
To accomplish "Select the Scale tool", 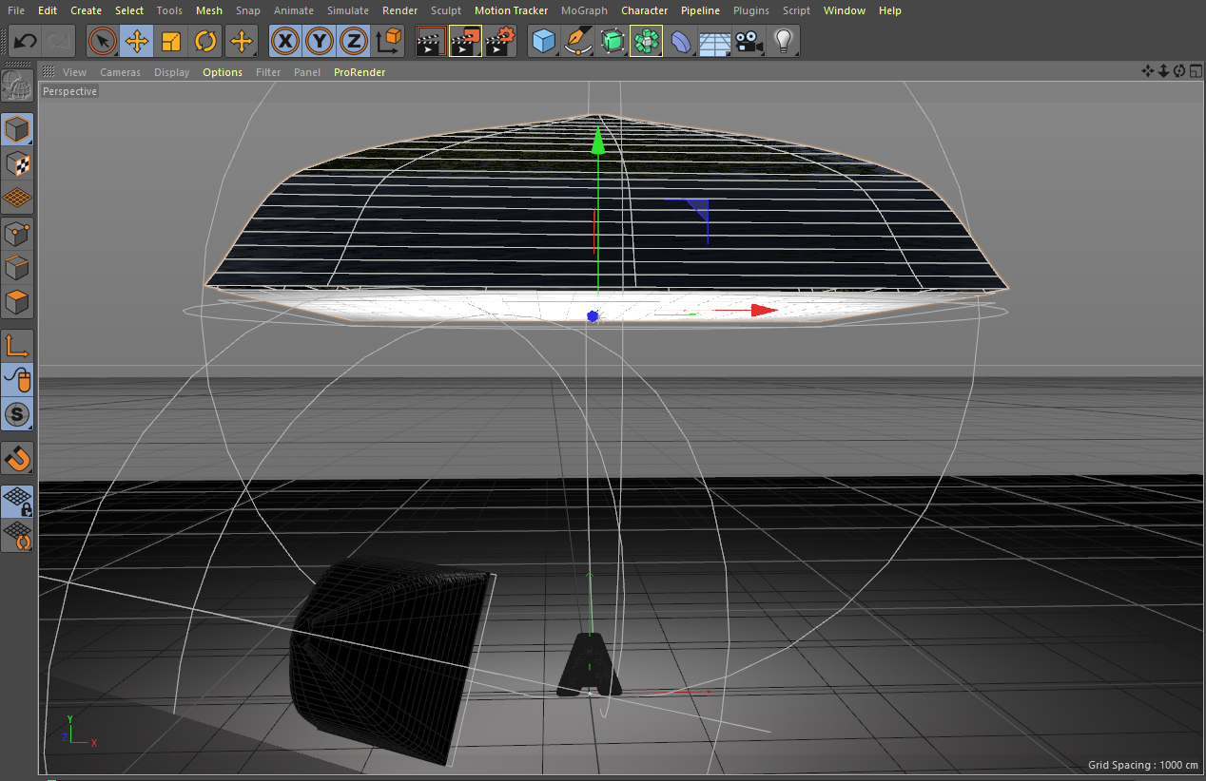I will pyautogui.click(x=171, y=42).
